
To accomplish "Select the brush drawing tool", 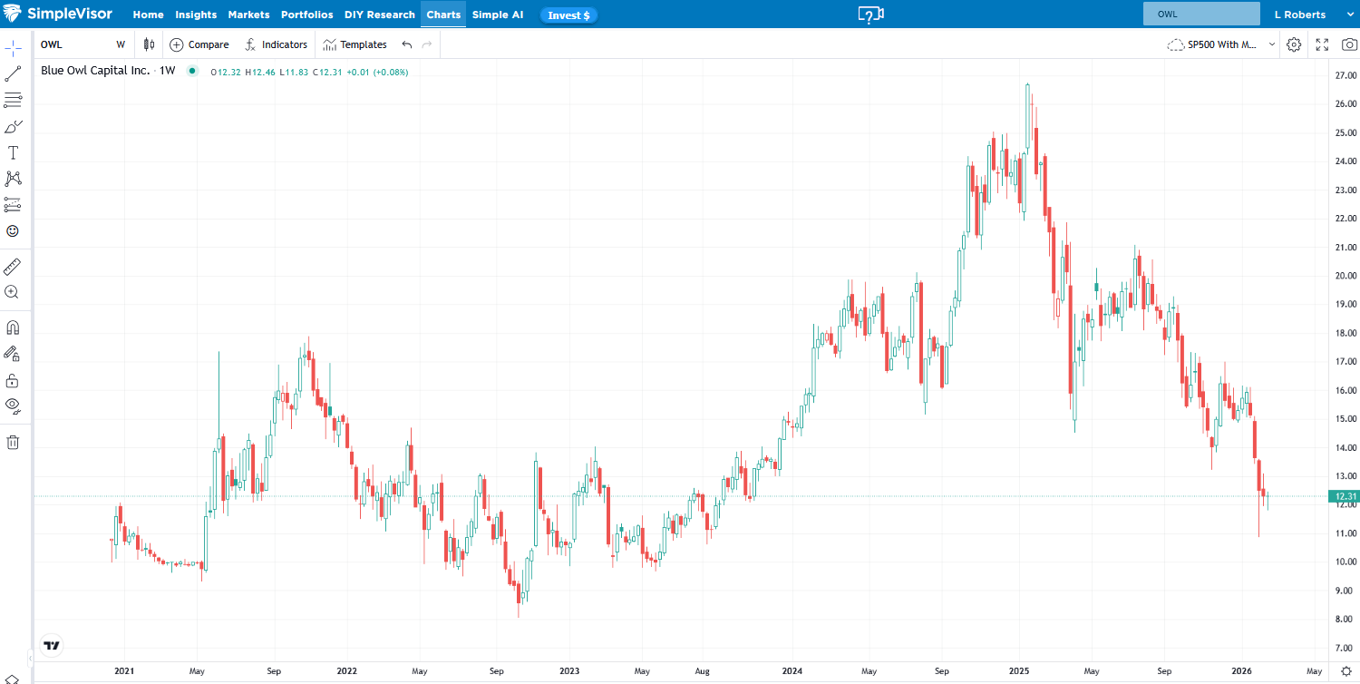I will pos(13,127).
